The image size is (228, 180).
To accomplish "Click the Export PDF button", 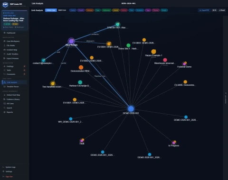I will [x=204, y=10].
